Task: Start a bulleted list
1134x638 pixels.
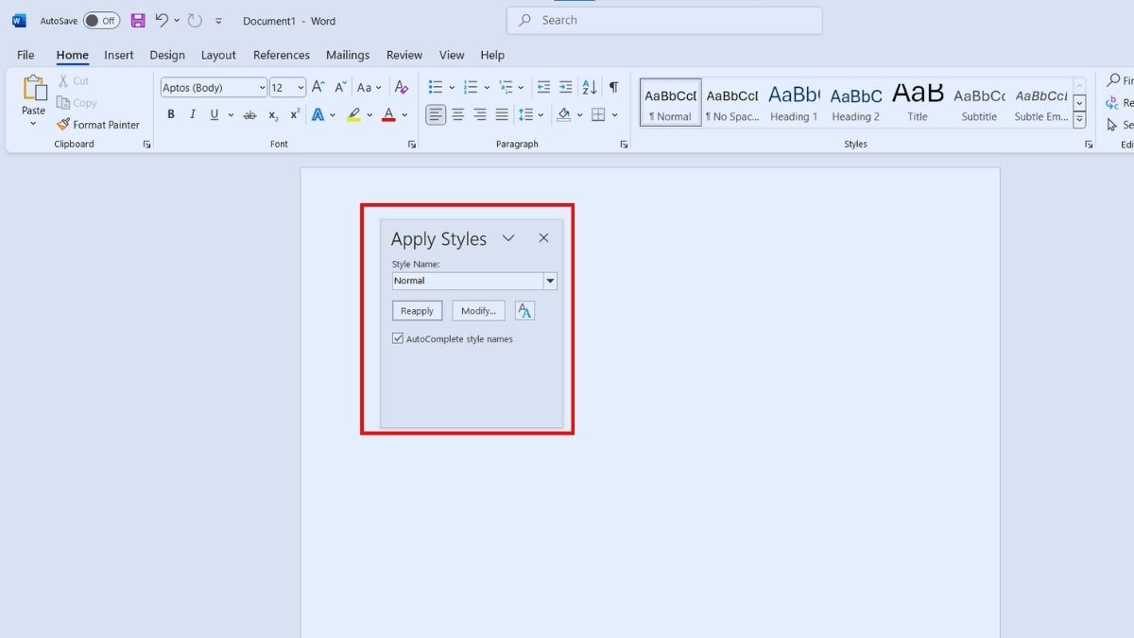Action: pos(435,87)
